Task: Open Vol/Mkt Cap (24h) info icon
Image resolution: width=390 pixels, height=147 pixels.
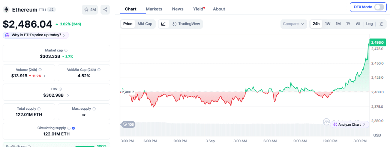Action: (x=99, y=70)
